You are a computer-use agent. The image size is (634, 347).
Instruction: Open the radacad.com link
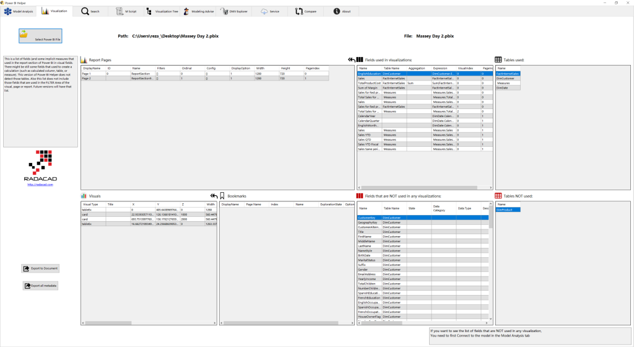[40, 185]
